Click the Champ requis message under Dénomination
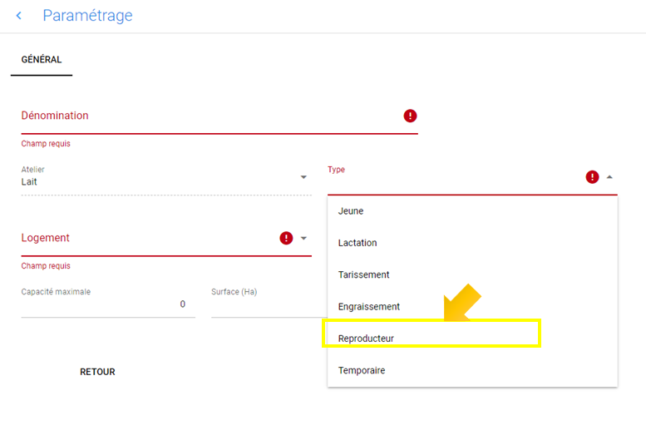646x440 pixels. 46,144
